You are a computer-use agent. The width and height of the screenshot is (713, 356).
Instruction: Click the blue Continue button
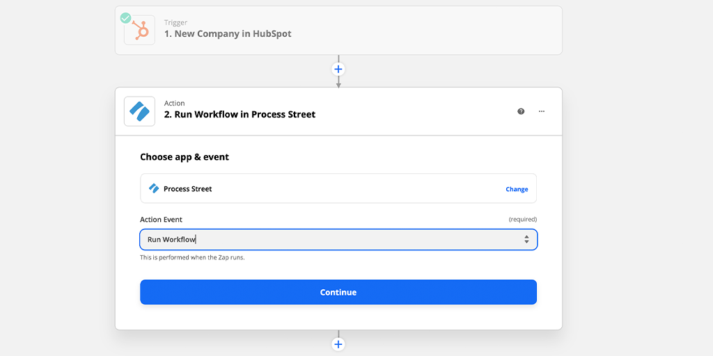pos(338,292)
